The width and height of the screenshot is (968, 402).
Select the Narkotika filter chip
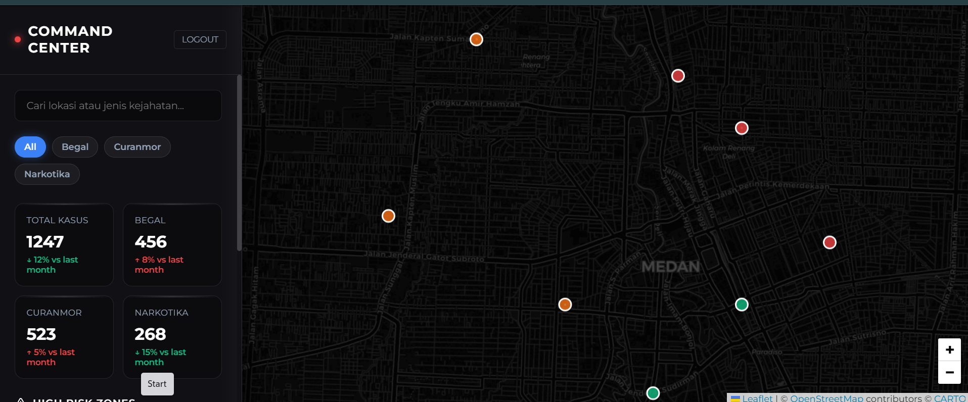[x=47, y=174]
